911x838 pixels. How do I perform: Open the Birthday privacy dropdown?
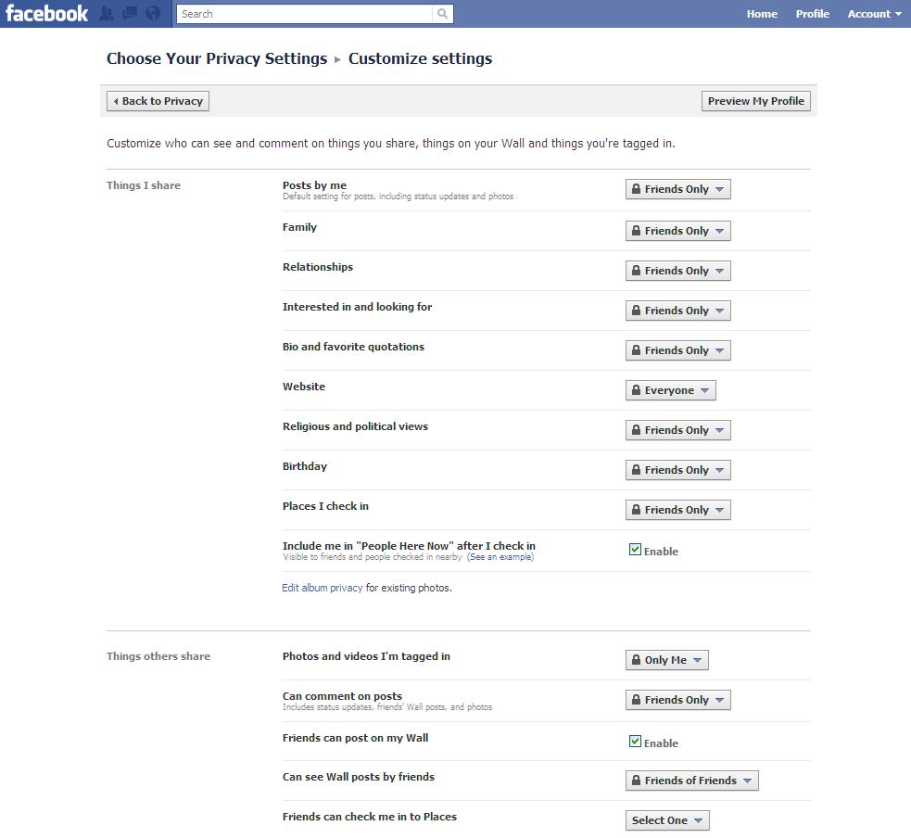click(678, 470)
